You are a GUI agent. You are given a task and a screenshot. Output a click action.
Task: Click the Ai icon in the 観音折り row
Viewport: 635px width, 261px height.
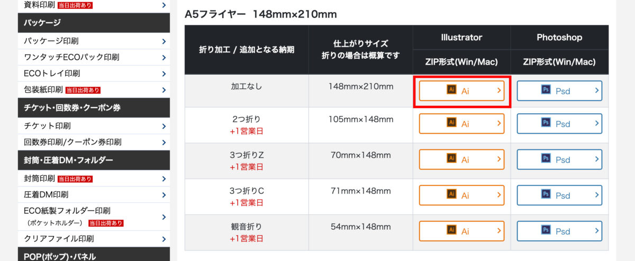451,230
